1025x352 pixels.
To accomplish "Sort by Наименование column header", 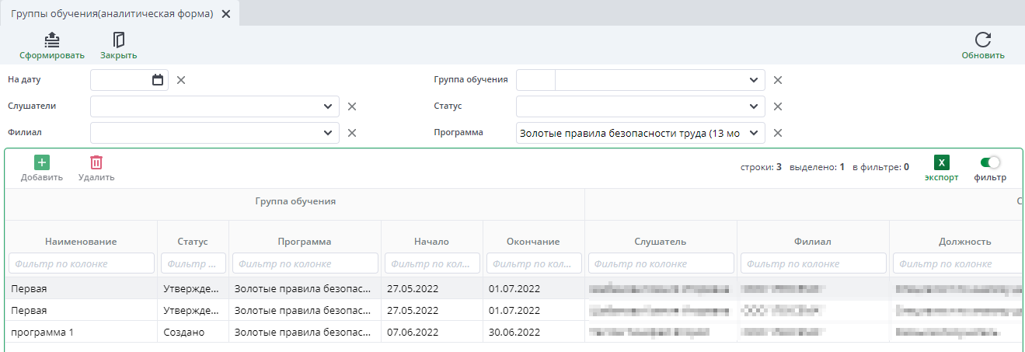I will 81,242.
